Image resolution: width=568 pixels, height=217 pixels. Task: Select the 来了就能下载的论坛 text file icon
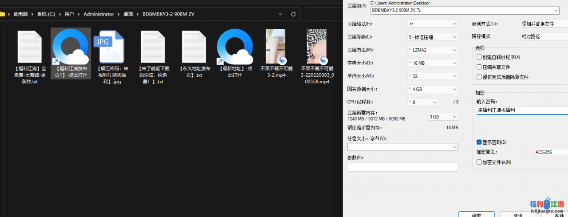click(153, 47)
